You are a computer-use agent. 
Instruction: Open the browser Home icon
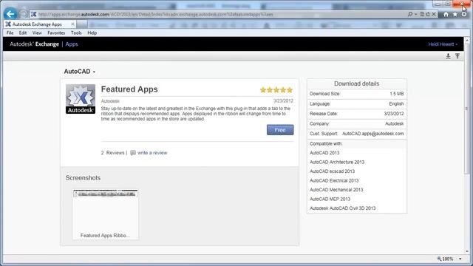[446, 14]
